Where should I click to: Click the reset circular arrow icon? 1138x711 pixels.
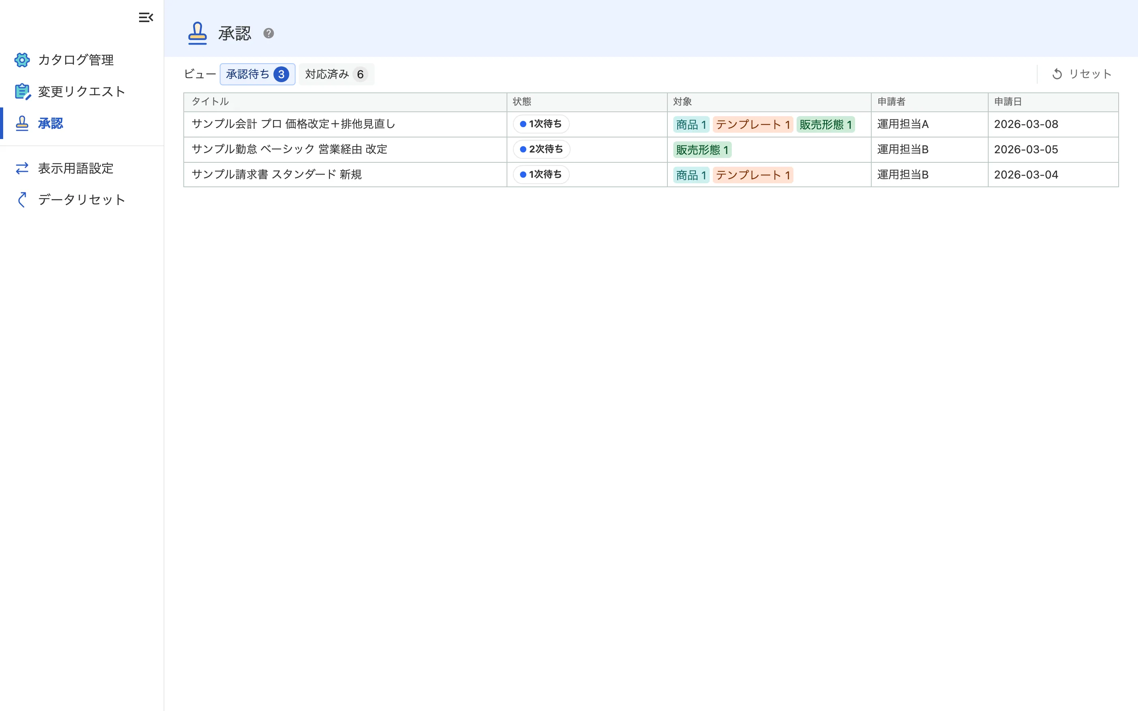(x=1057, y=74)
